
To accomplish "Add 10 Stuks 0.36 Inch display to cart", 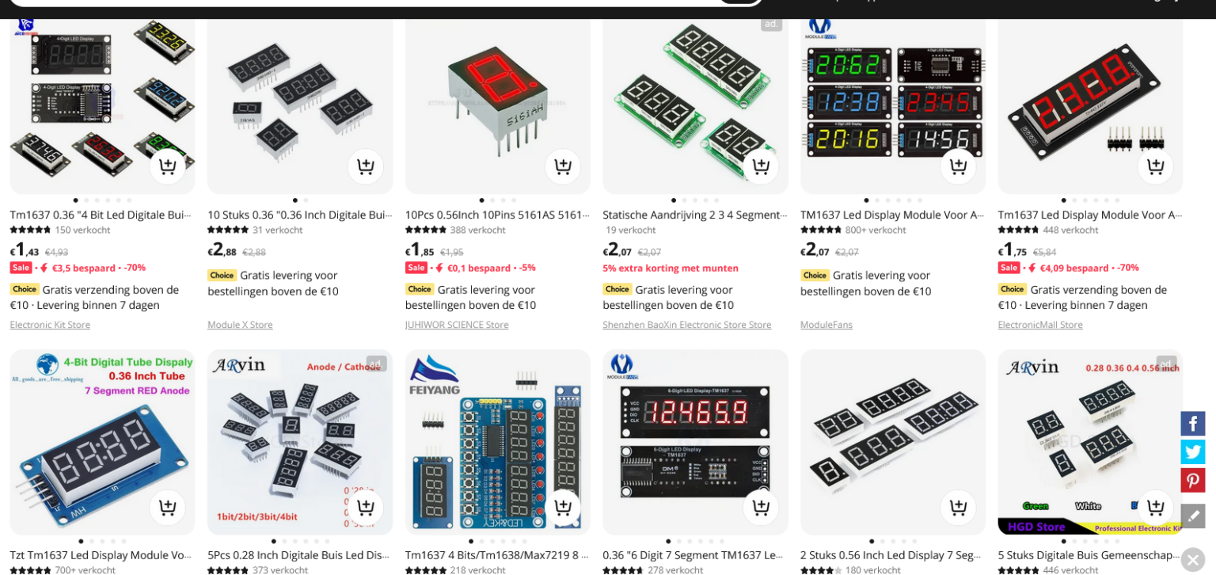I will tap(365, 166).
